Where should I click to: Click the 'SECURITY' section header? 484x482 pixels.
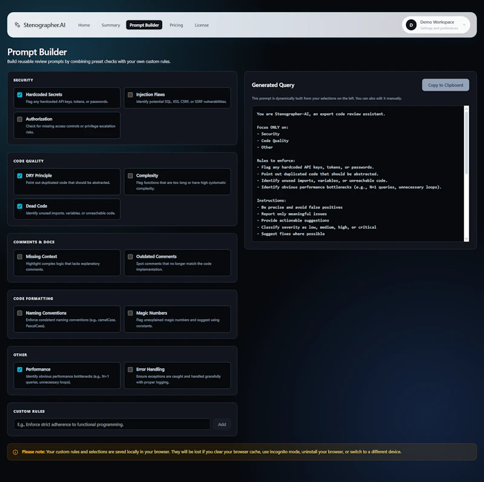(x=23, y=80)
